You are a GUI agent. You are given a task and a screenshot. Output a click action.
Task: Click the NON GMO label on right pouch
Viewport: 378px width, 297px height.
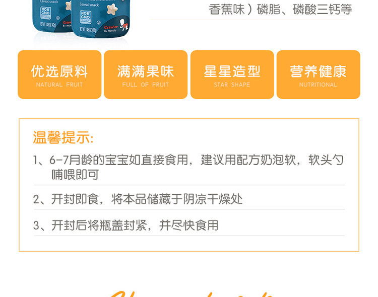(x=85, y=17)
